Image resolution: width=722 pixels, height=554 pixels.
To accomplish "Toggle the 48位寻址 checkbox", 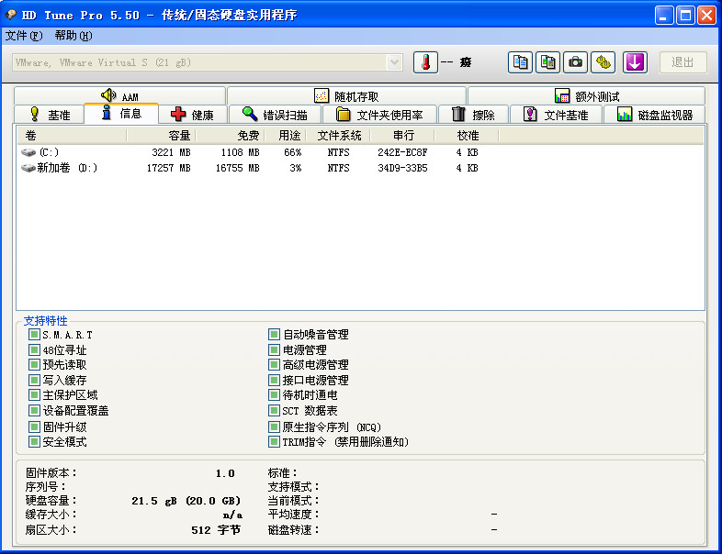I will tap(34, 349).
